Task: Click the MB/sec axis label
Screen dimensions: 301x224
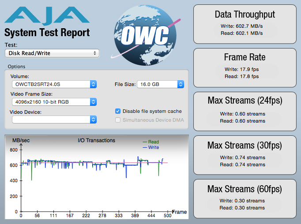Action: pyautogui.click(x=22, y=141)
